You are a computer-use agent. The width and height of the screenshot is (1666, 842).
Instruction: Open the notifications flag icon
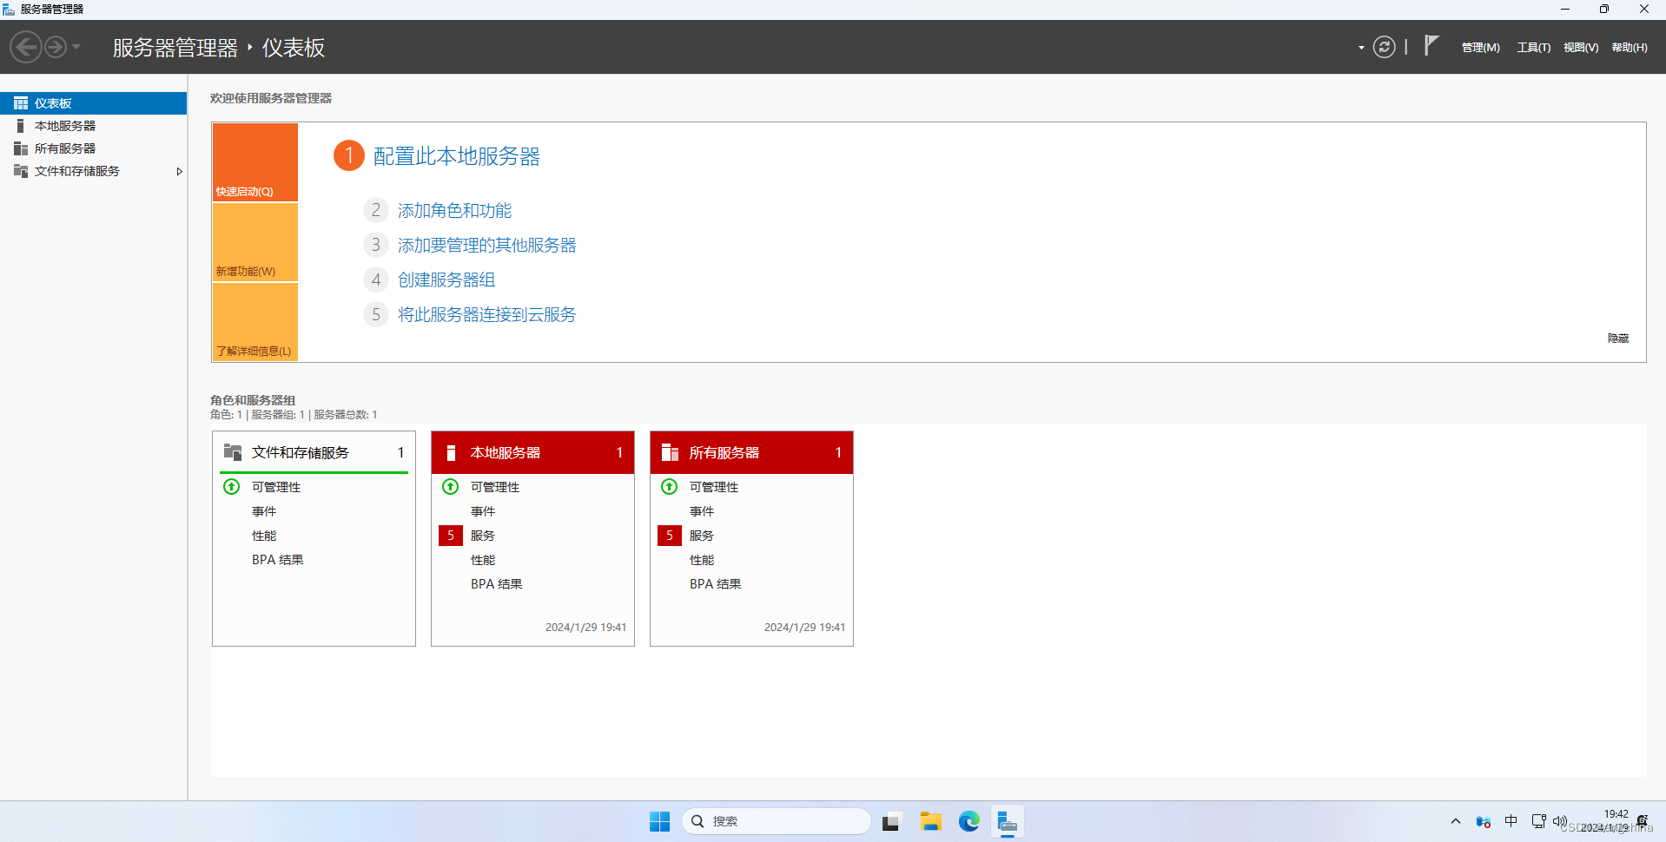click(x=1431, y=46)
